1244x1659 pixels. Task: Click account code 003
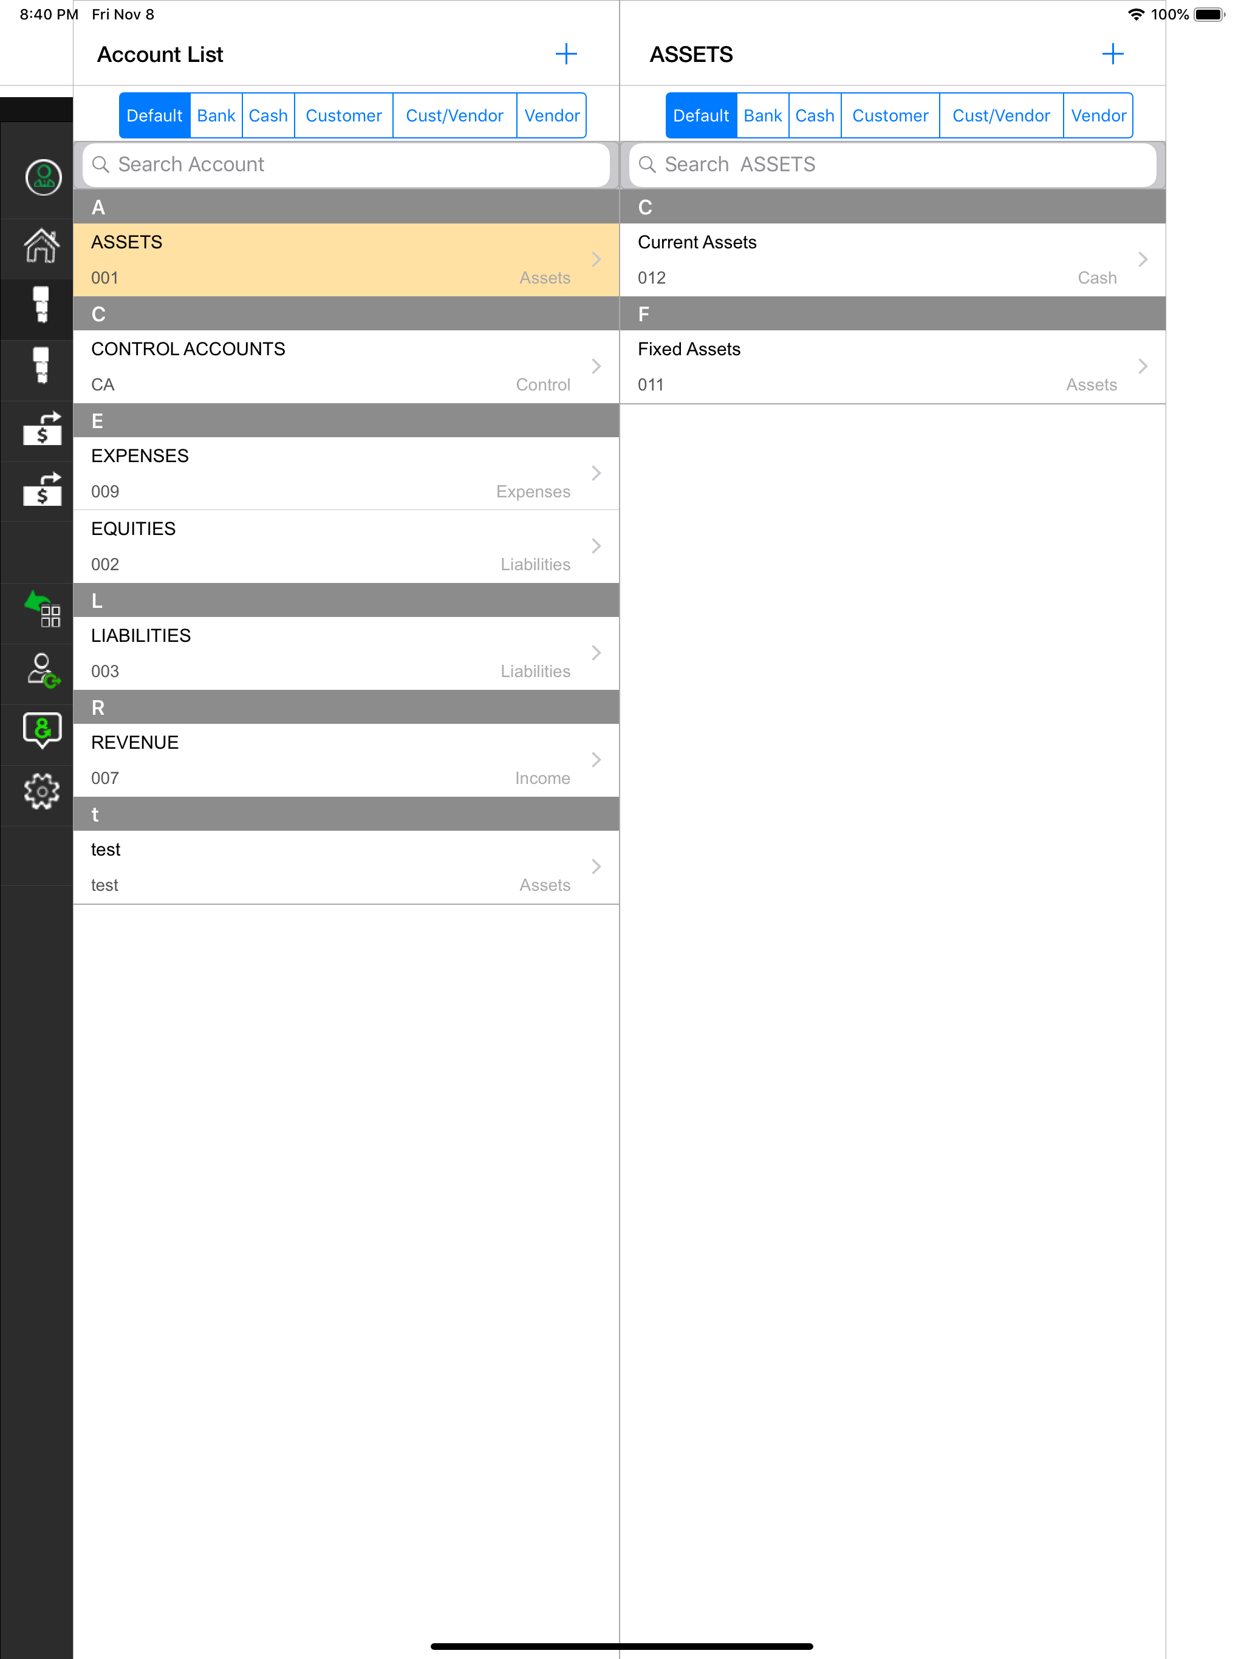coord(105,672)
